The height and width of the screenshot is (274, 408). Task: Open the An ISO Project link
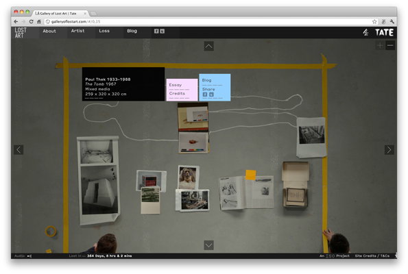tap(335, 256)
